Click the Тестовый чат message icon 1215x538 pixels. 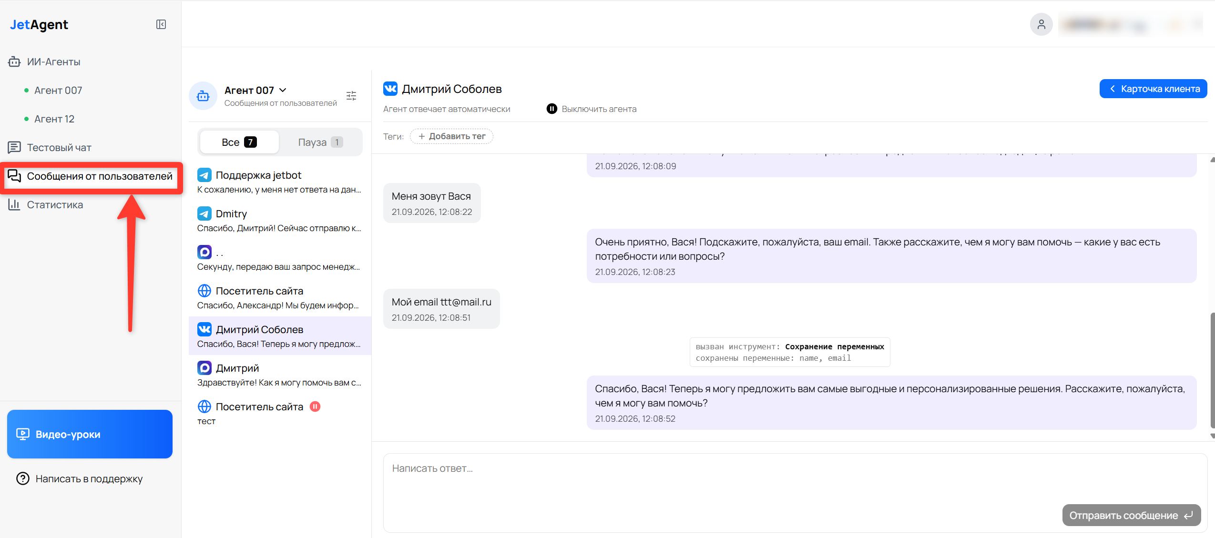[x=14, y=148]
